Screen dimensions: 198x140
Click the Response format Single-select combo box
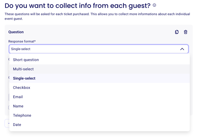click(99, 49)
